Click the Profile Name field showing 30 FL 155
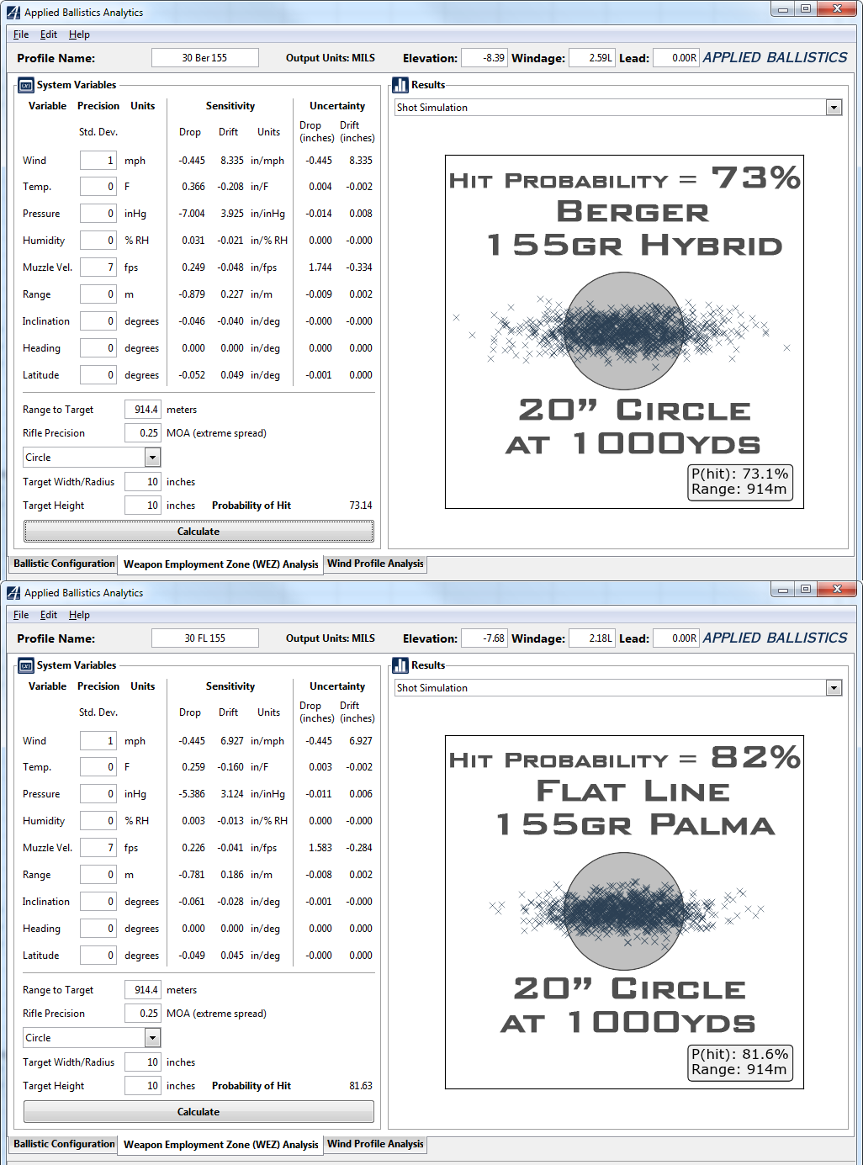The height and width of the screenshot is (1165, 863). point(205,638)
